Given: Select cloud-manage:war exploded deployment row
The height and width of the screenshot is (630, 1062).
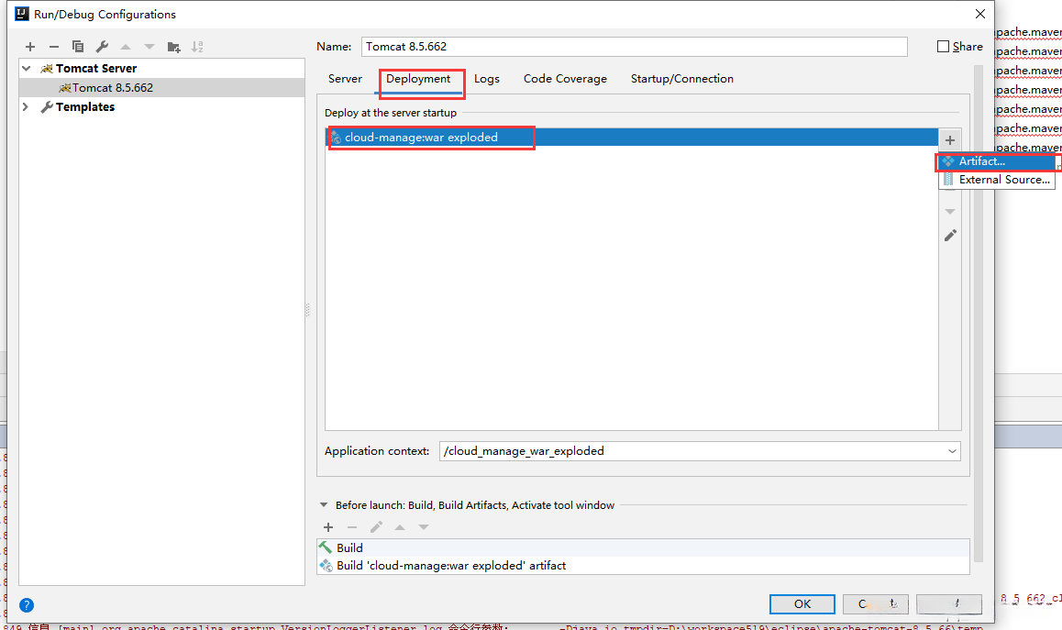Looking at the screenshot, I should click(632, 137).
